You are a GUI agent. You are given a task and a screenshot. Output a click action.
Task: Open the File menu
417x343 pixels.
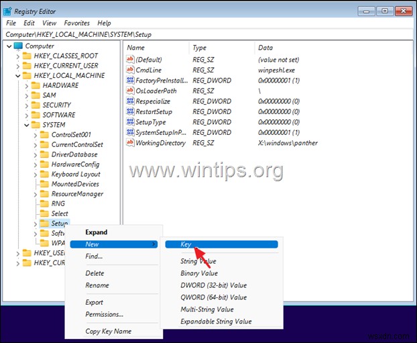tap(11, 23)
